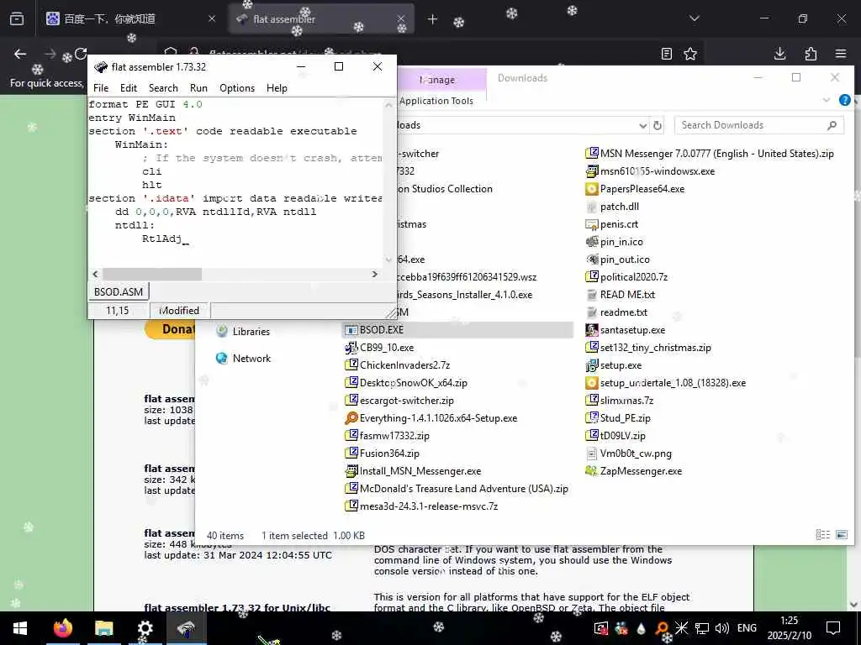
Task: Open a new browser tab
Action: click(x=432, y=19)
